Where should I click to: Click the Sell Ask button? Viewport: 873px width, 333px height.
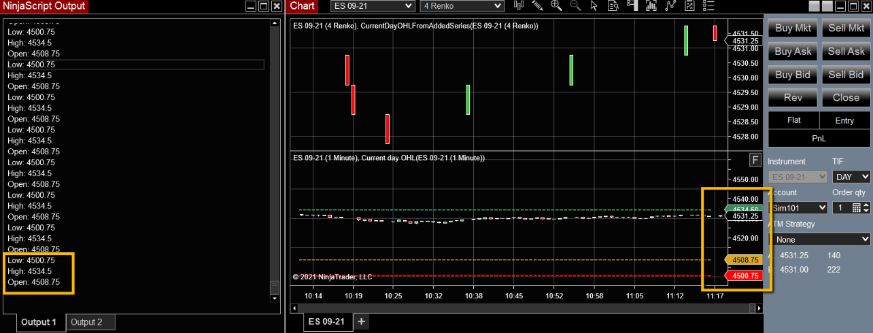click(846, 52)
